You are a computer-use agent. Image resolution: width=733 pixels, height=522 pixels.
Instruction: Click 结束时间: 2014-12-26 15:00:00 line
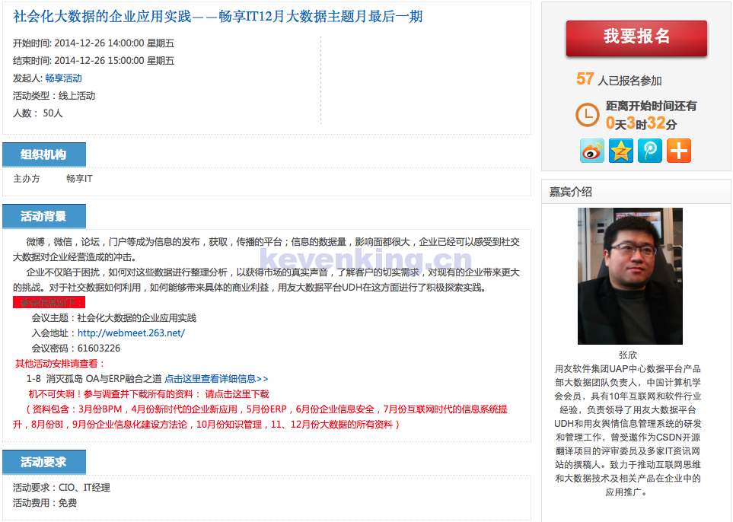click(94, 61)
